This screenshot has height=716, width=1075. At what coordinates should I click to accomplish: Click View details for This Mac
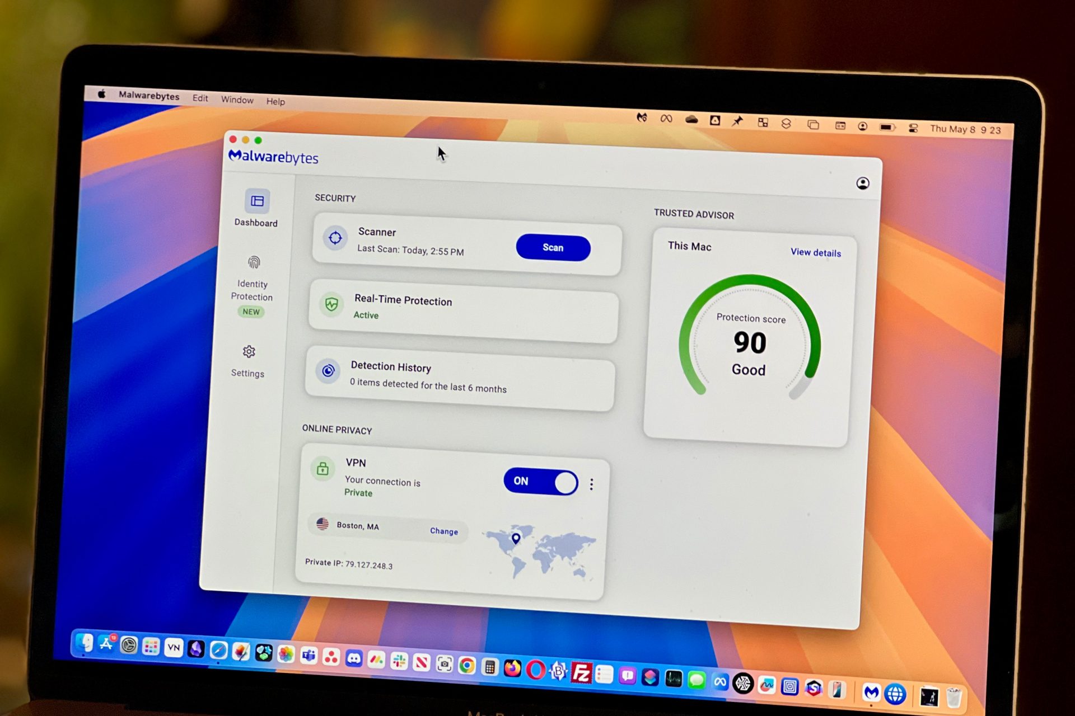click(816, 252)
